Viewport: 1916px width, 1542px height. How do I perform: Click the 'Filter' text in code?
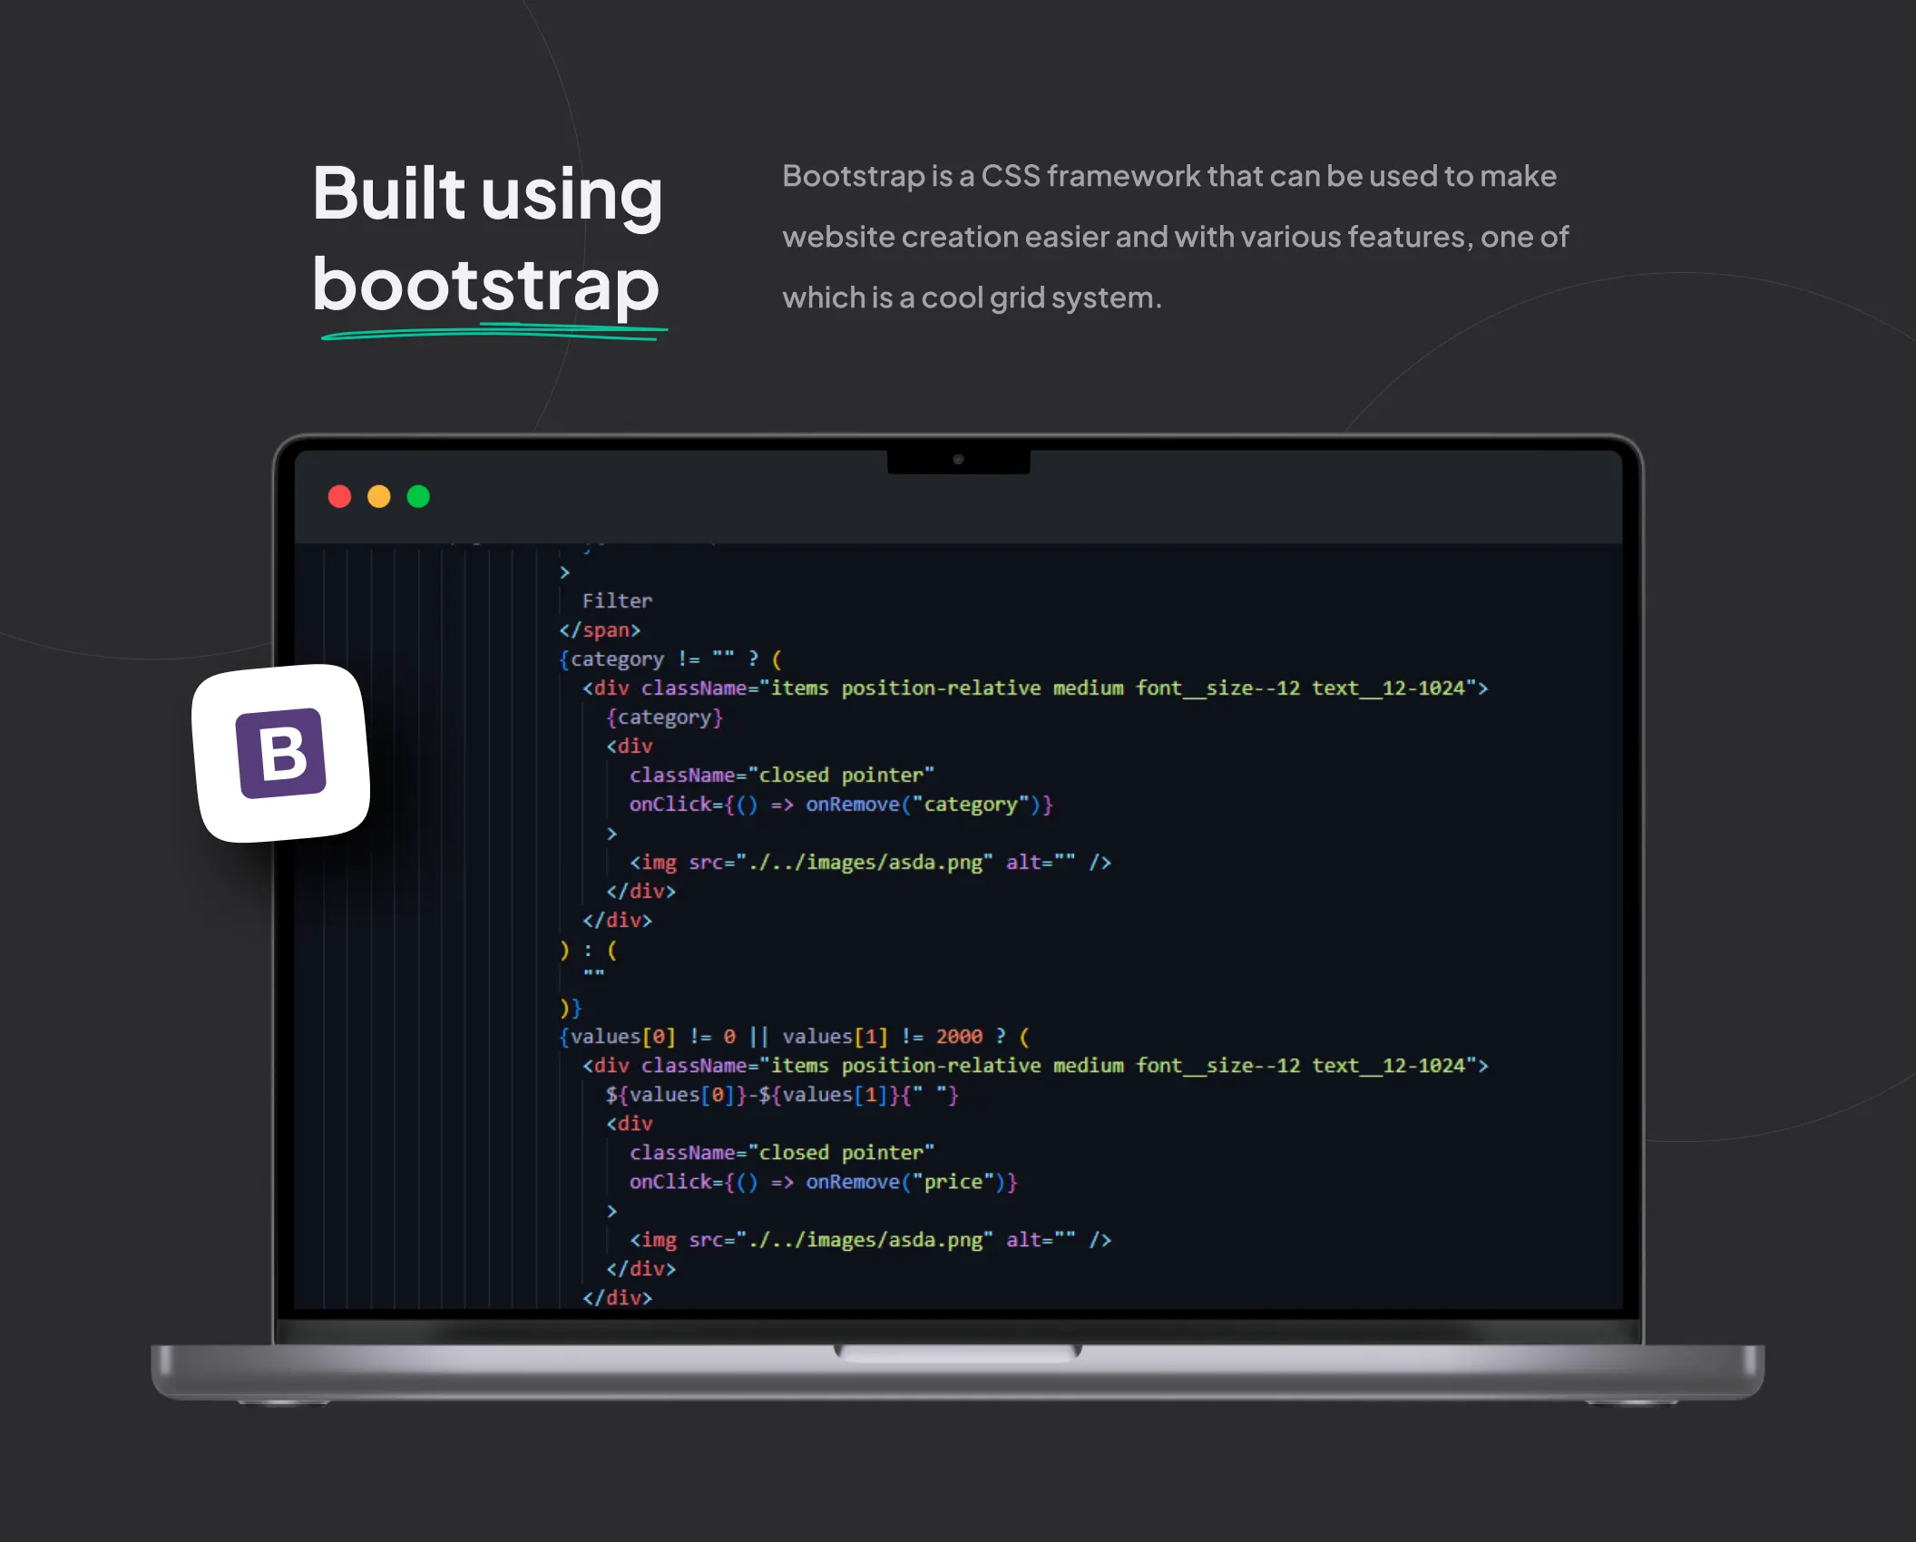617,600
